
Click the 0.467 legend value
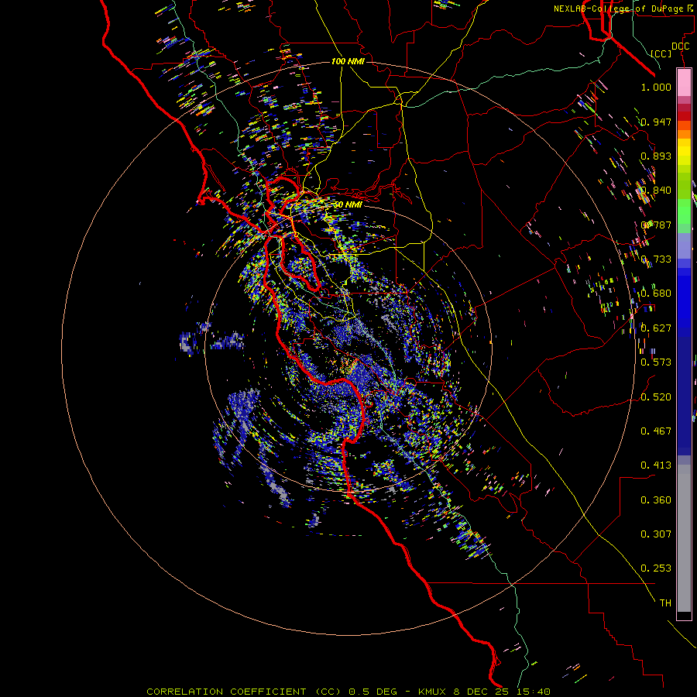point(656,431)
